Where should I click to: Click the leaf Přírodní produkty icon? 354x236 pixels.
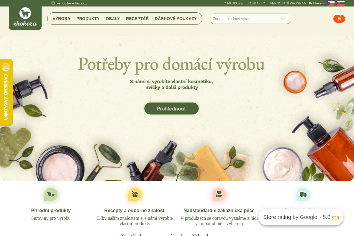[51, 195]
